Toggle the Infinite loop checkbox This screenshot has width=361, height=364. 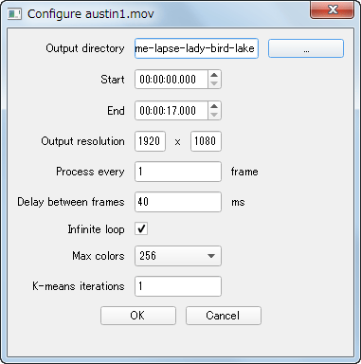(x=141, y=228)
